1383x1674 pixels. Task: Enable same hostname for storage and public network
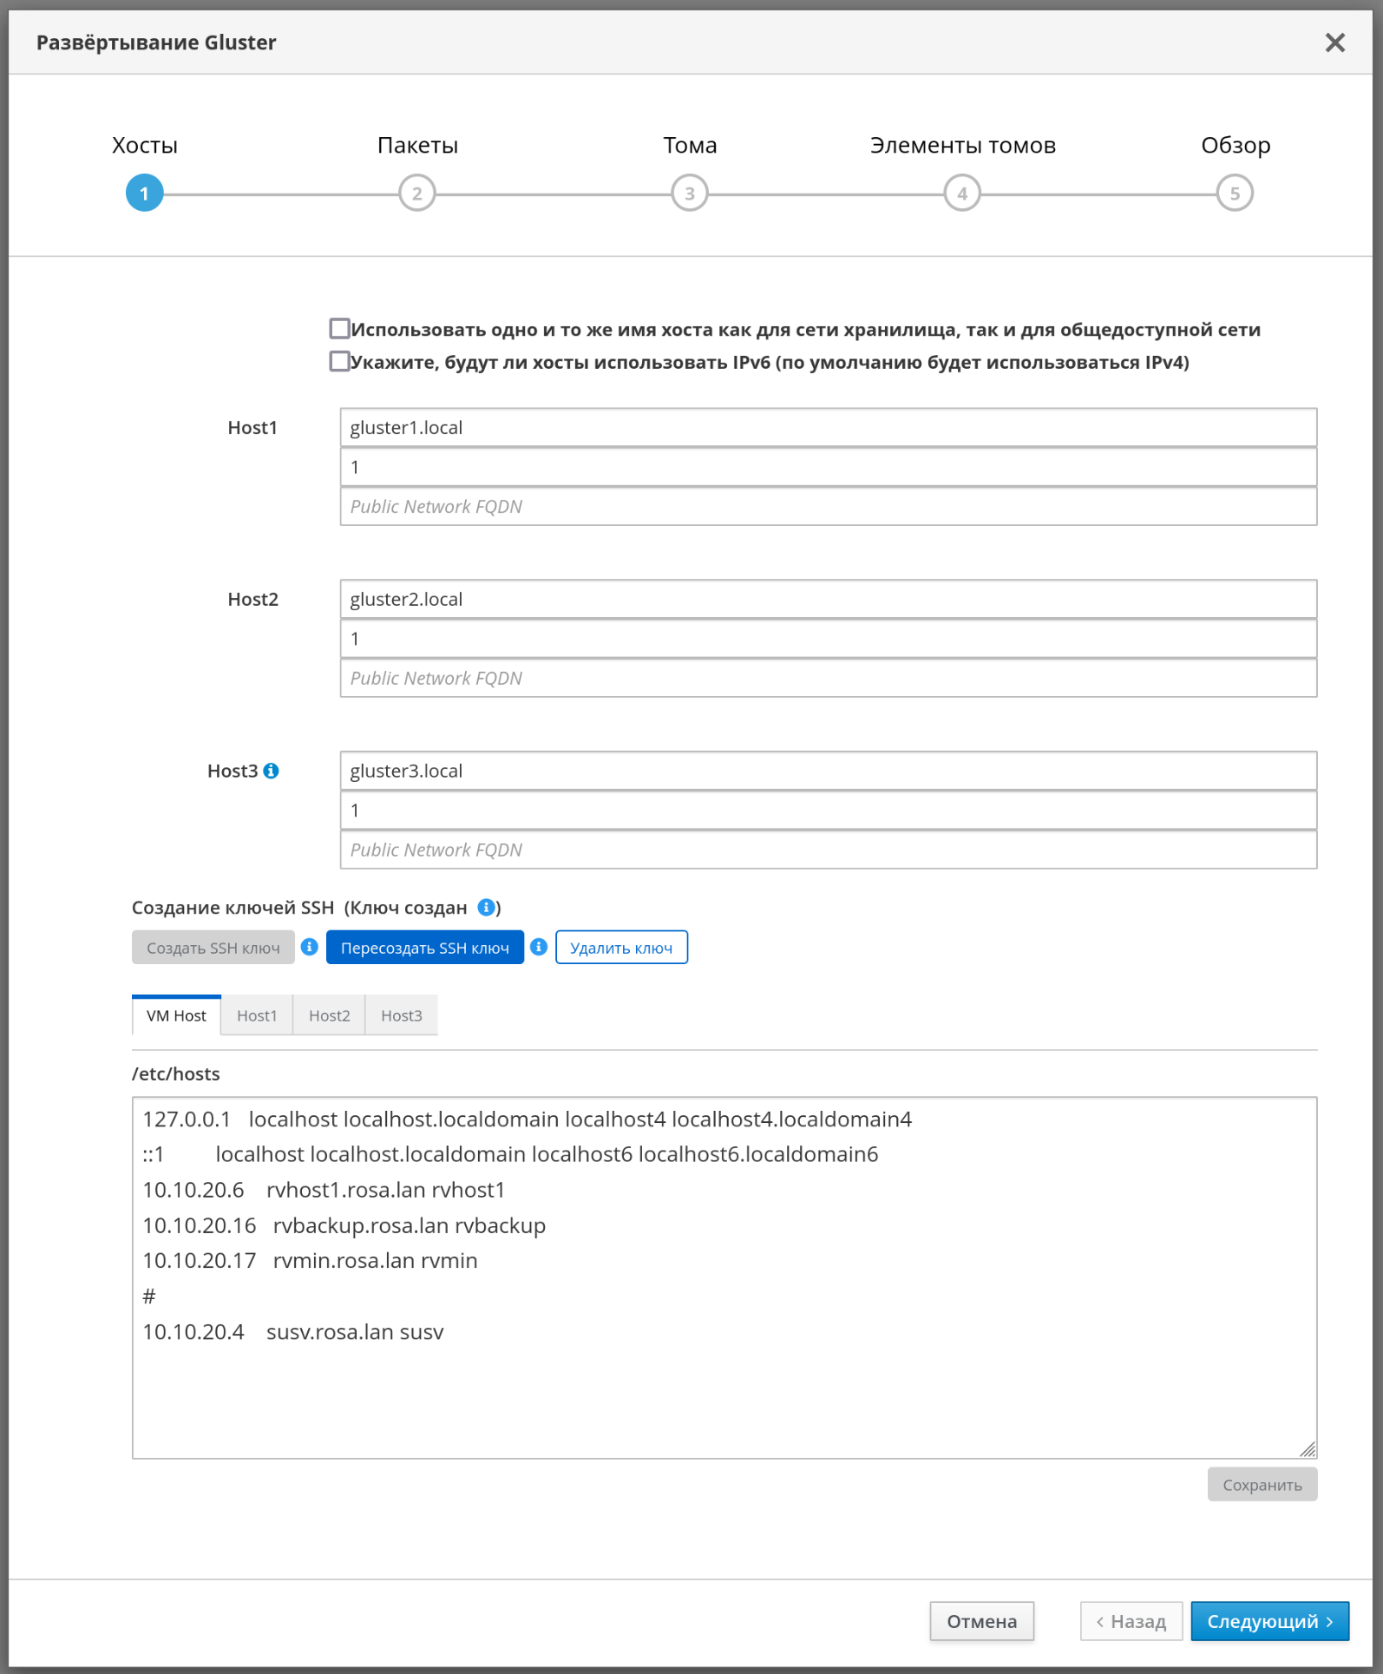[x=340, y=329]
